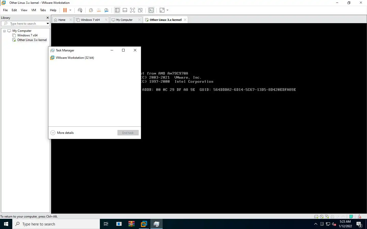367x229 pixels.
Task: Open the notification center icon
Action: click(x=359, y=224)
